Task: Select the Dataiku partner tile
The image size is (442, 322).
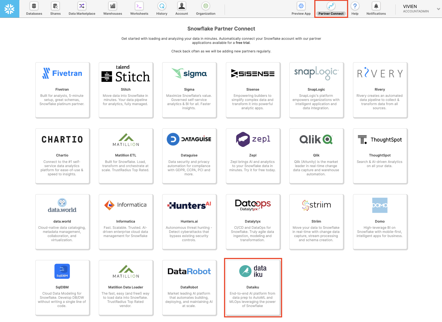Action: (x=253, y=287)
